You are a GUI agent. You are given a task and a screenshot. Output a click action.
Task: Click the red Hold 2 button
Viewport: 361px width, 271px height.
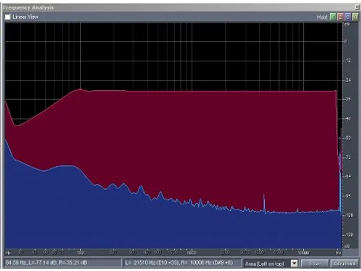click(340, 17)
